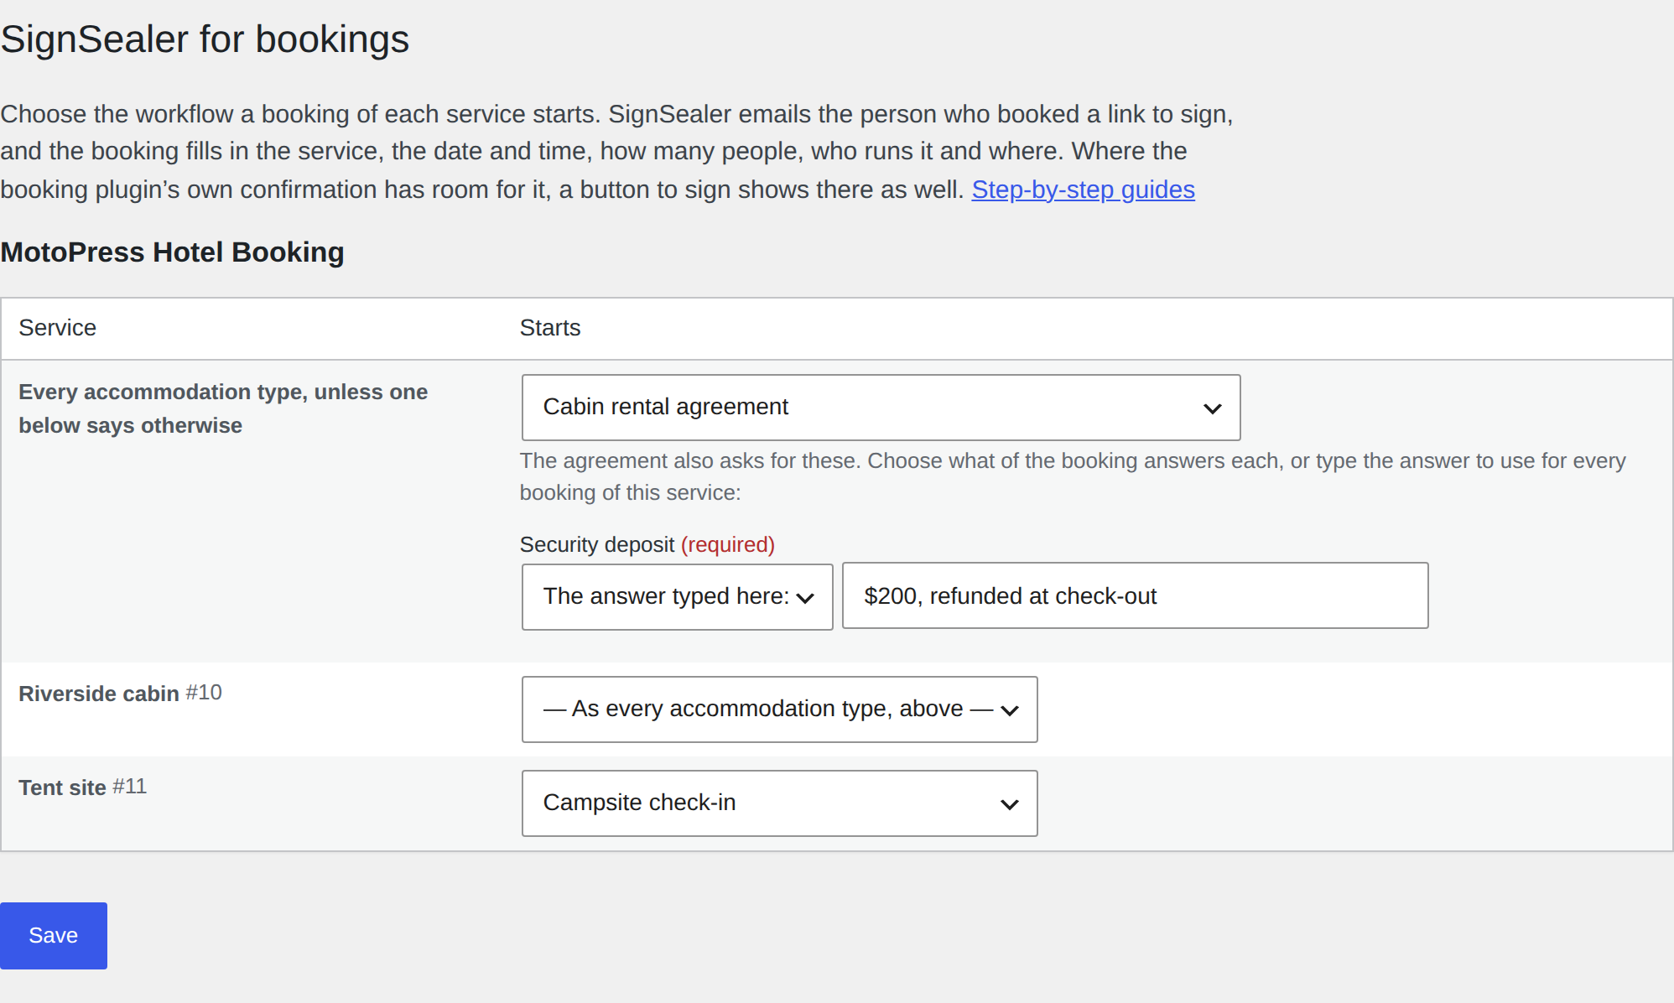The width and height of the screenshot is (1674, 1003).
Task: Click the 'Security deposit (required)' label
Action: click(647, 545)
